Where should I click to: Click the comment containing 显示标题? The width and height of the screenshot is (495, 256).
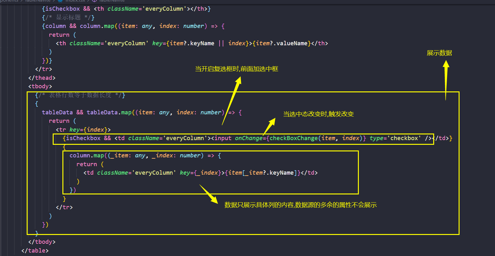[68, 18]
